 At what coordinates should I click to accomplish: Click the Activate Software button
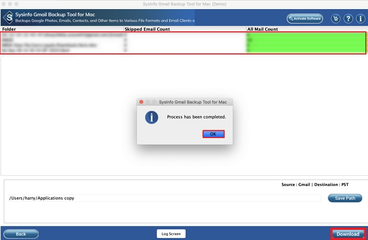(x=304, y=18)
